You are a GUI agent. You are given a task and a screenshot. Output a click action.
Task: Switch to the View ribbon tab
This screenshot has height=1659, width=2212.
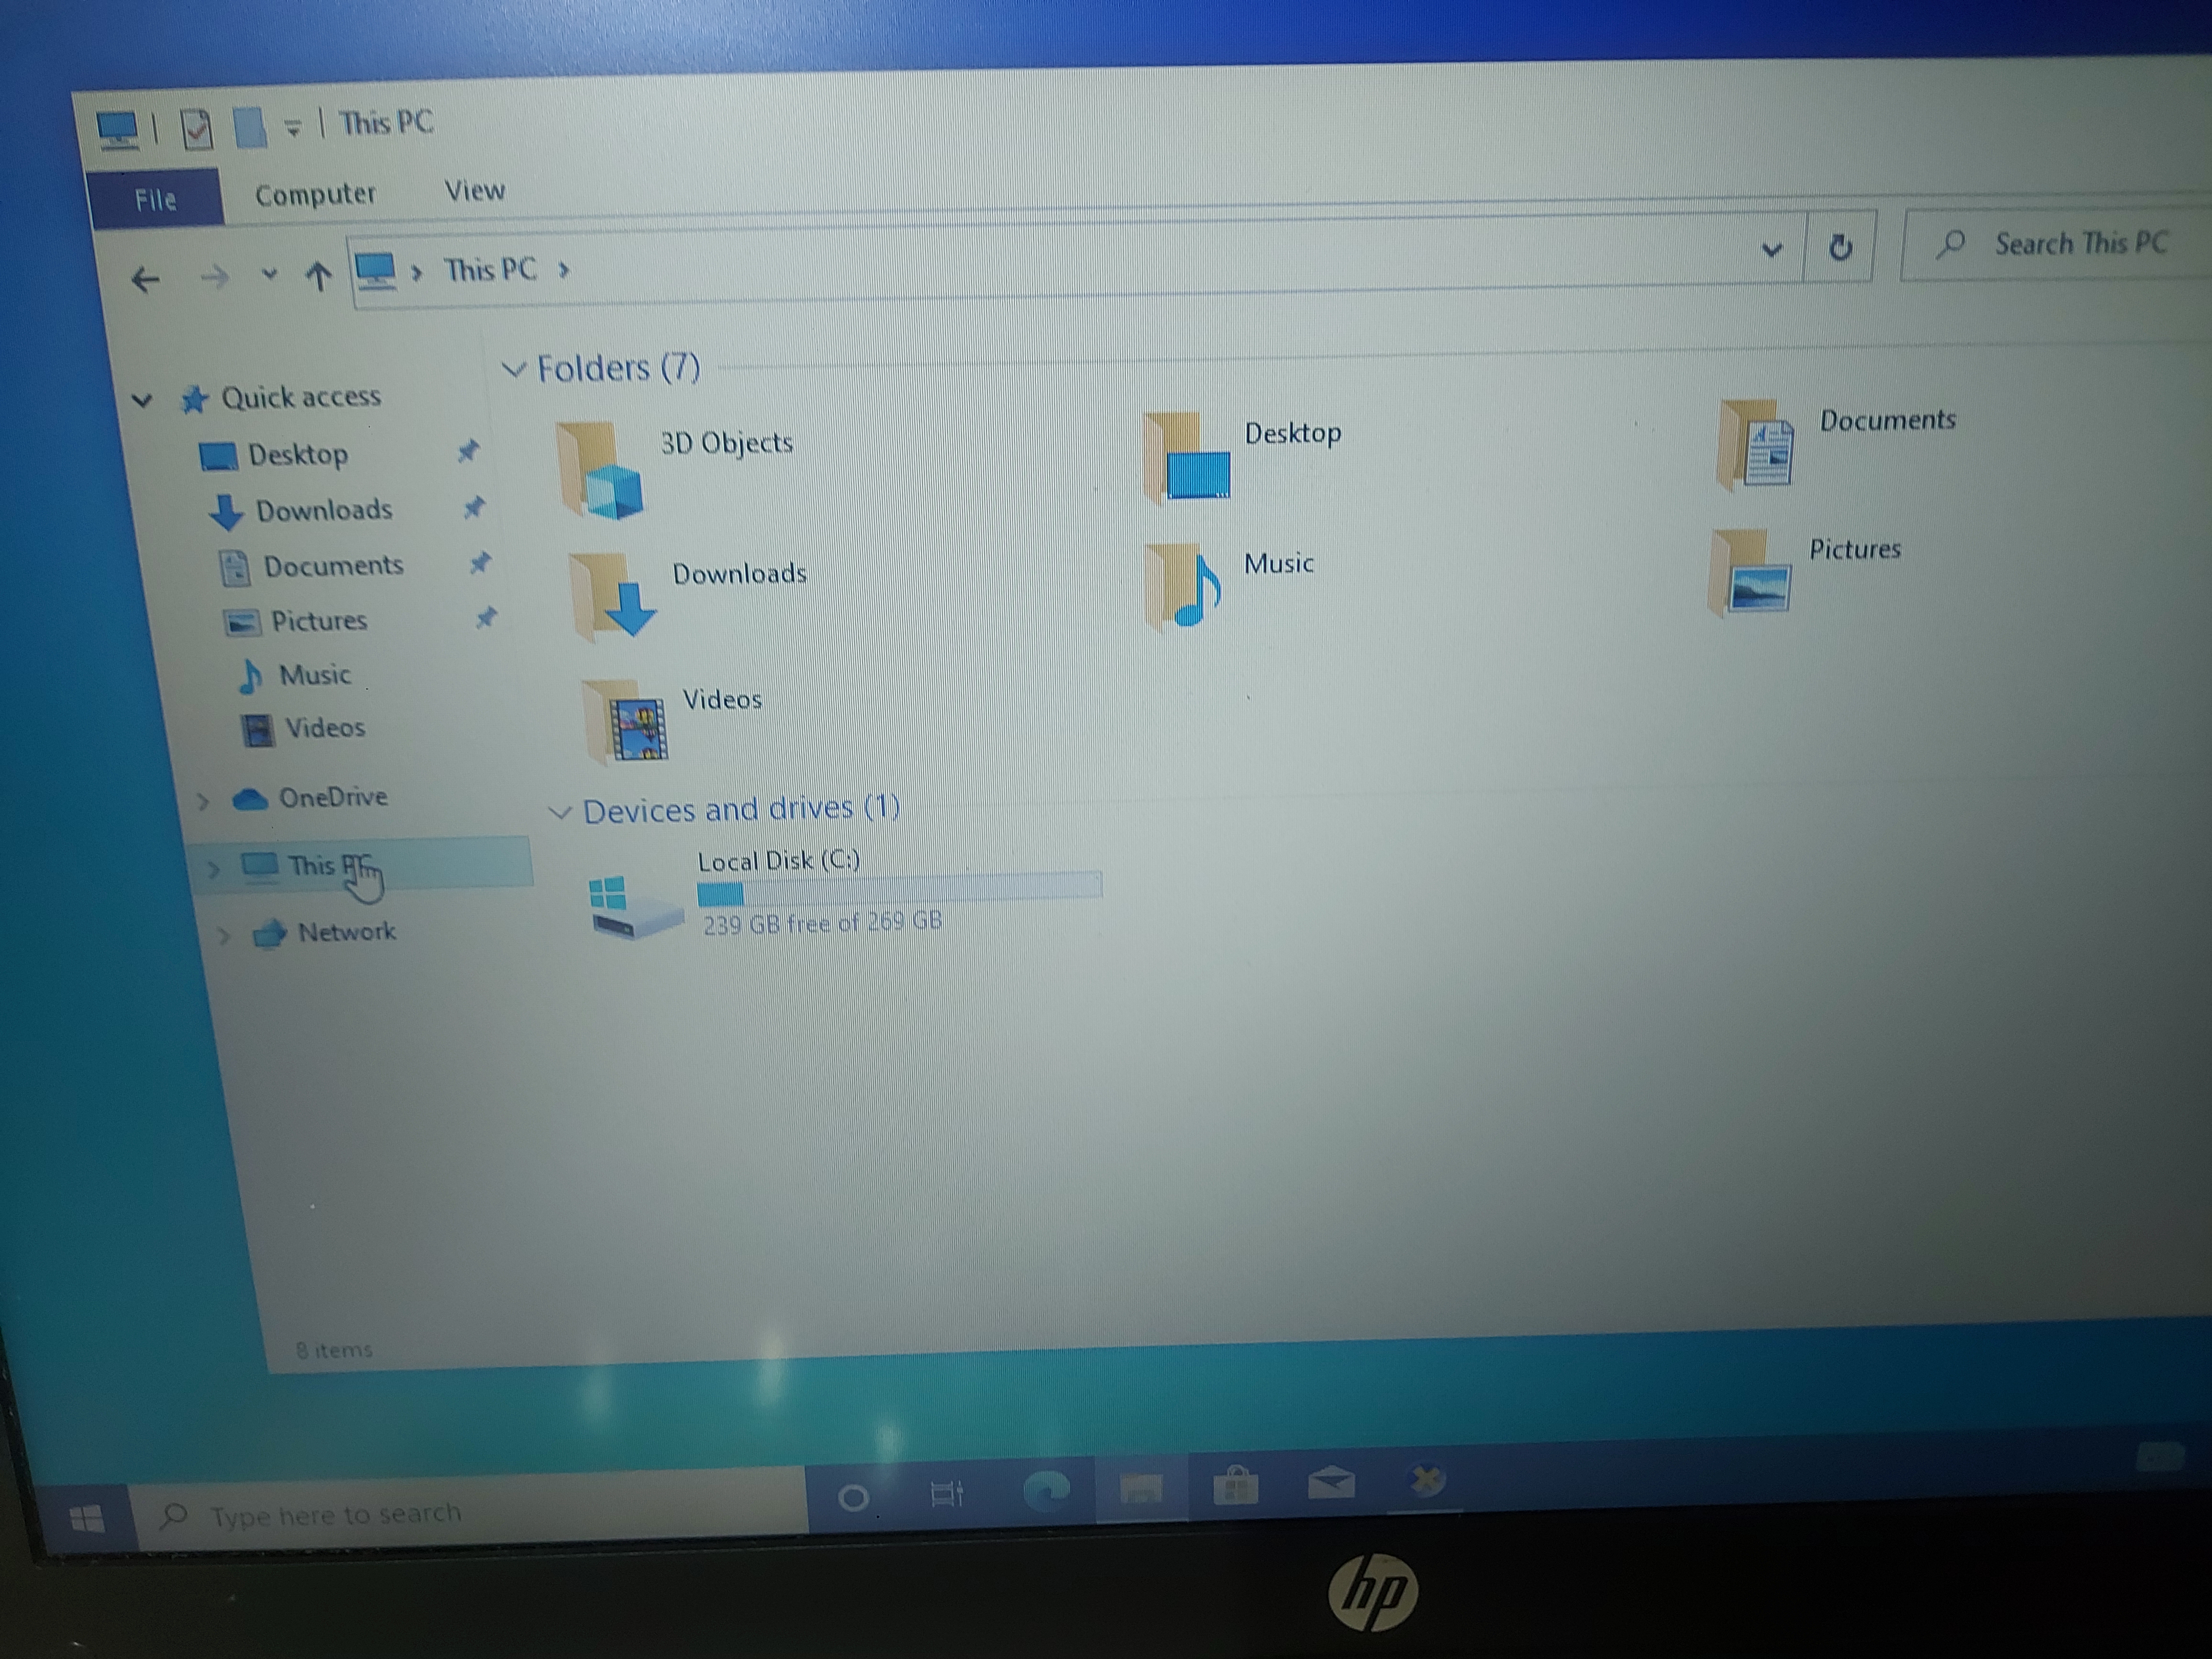tap(474, 191)
